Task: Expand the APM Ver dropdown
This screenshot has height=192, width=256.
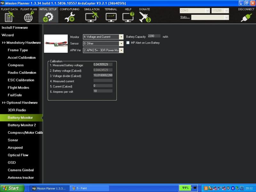Action: pyautogui.click(x=121, y=50)
